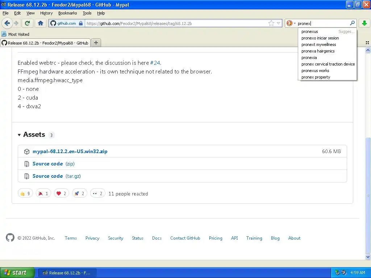Open the Status footer link
Screen dimensions: 371x278
tap(137, 238)
